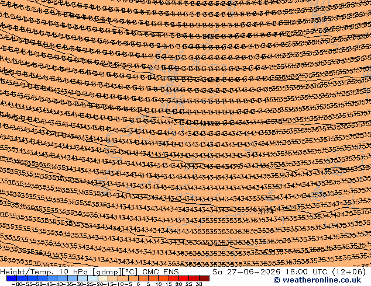The image size is (371, 286).
Task: Click the '[gdmp]' unit label
Action: pos(107,272)
